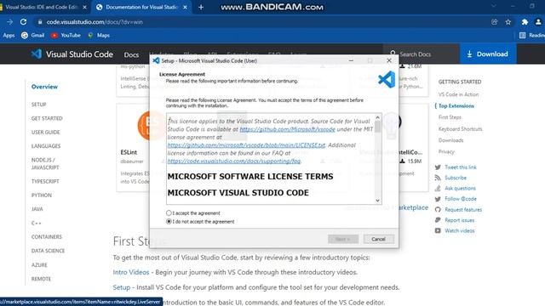Click the share page icon in address bar

coord(494,22)
